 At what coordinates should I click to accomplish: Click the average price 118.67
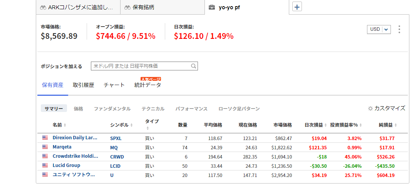[x=215, y=139]
